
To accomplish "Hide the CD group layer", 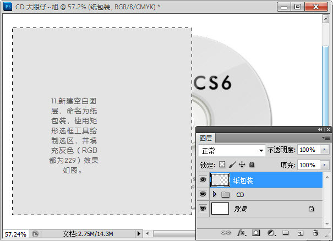I will 203,194.
